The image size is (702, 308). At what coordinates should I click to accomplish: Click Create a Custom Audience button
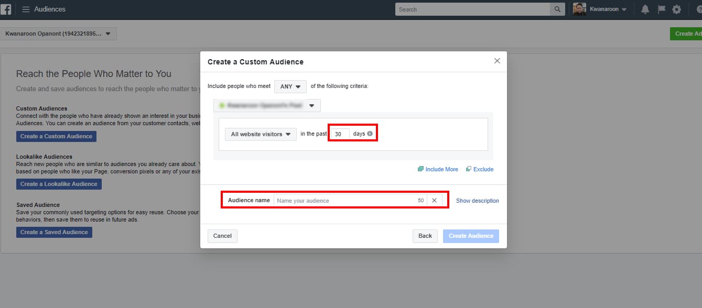tap(56, 136)
